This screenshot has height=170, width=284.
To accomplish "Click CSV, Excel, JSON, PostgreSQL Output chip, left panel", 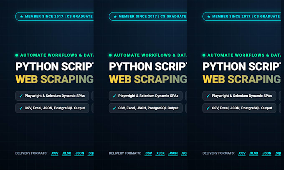I will pos(52,108).
